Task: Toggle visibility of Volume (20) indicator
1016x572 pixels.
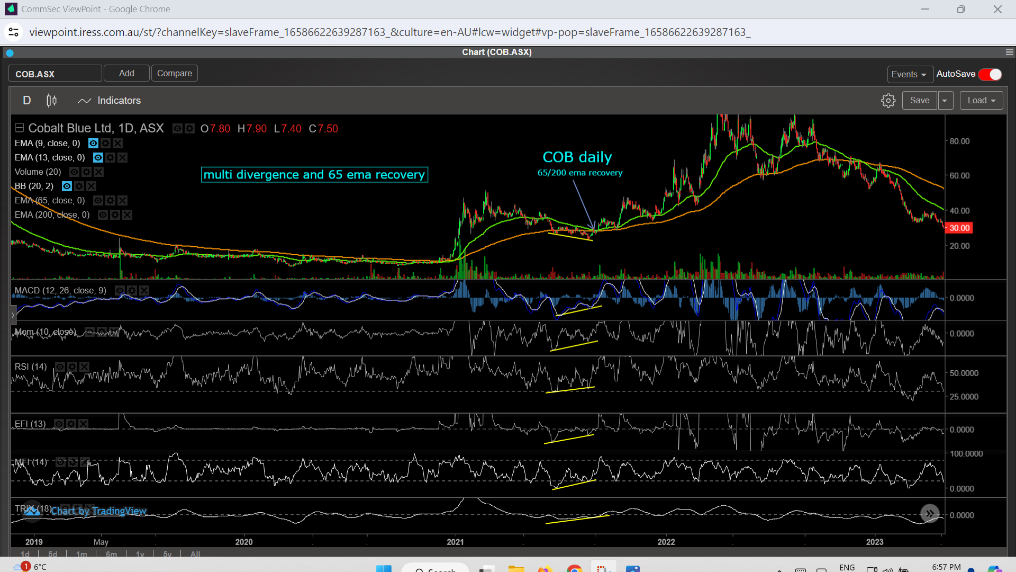Action: pyautogui.click(x=74, y=172)
